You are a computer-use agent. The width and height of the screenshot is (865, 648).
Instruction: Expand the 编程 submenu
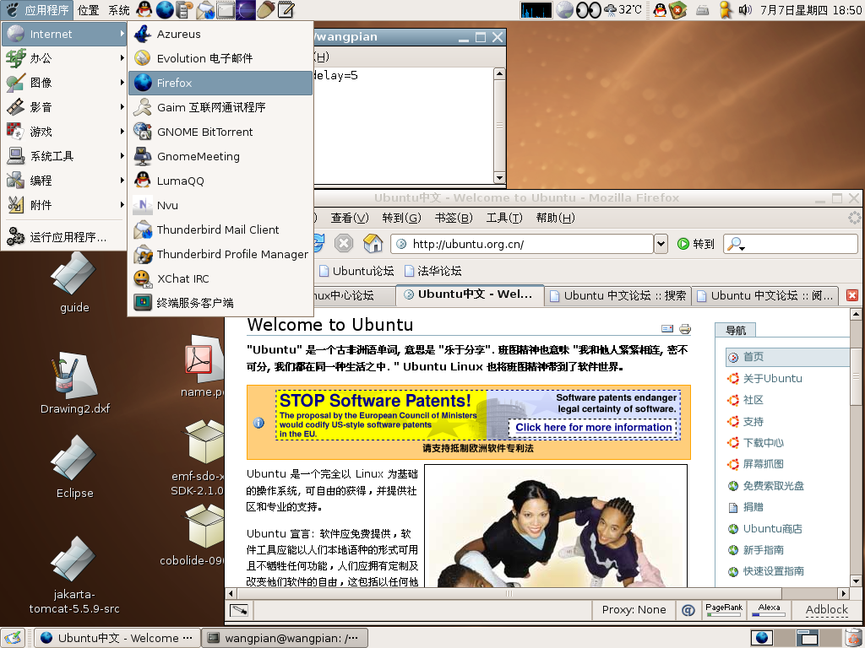click(64, 181)
